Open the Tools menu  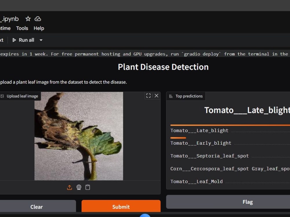pyautogui.click(x=22, y=28)
